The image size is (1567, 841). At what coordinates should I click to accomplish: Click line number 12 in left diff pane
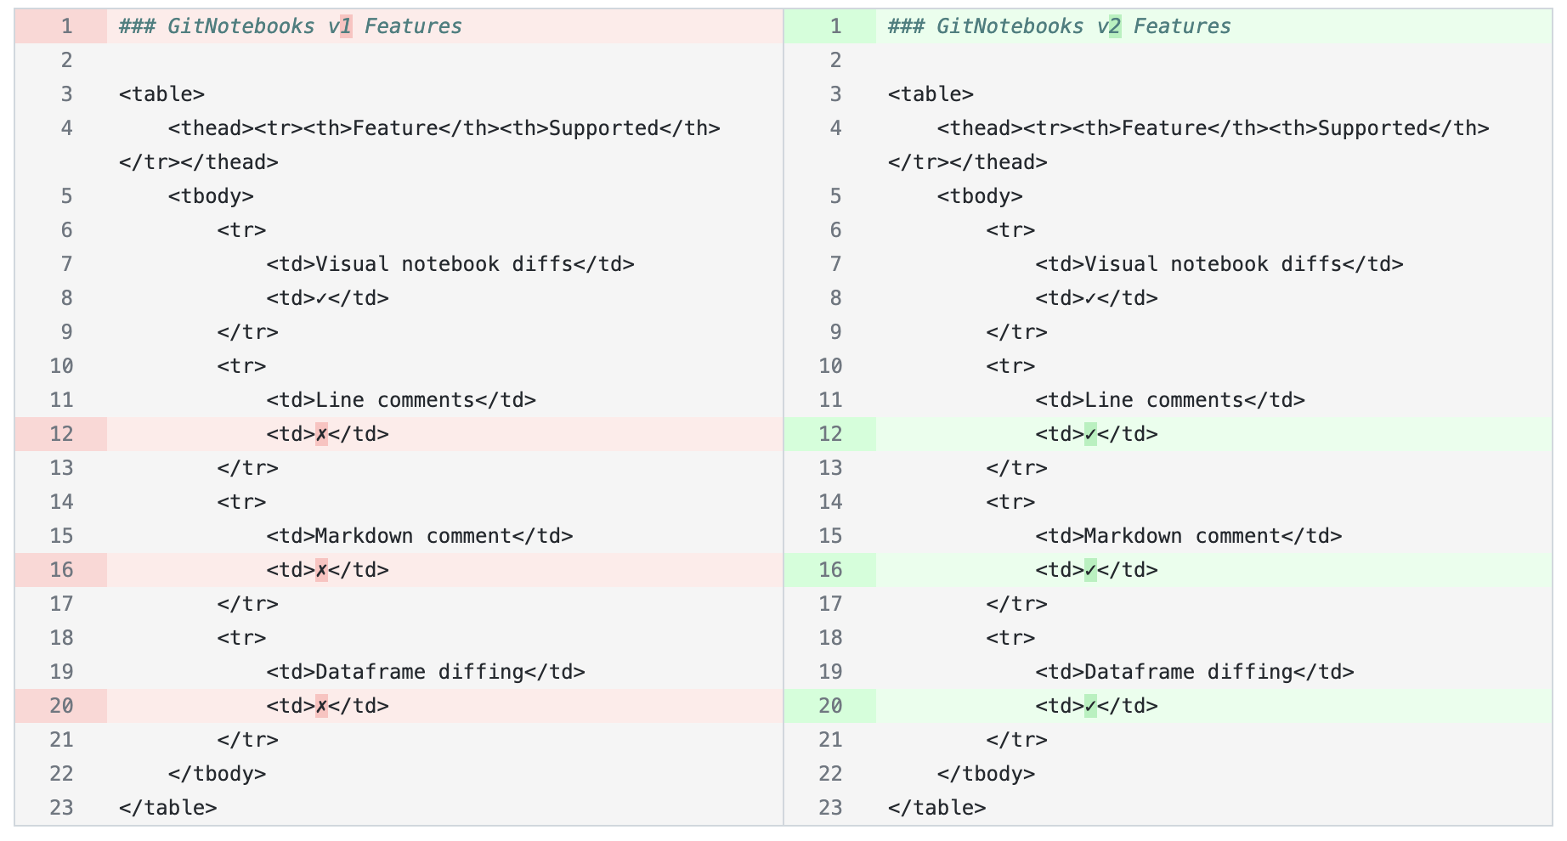[x=61, y=434]
